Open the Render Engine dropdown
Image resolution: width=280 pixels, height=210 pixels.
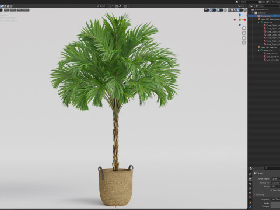click(x=275, y=179)
